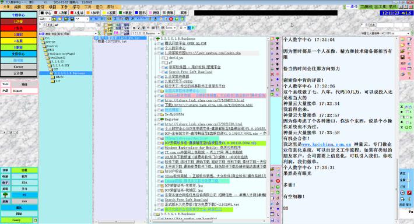The height and width of the screenshot is (224, 414).
Task: Click the green tree icon in tree toolbar
Action: pyautogui.click(x=278, y=39)
